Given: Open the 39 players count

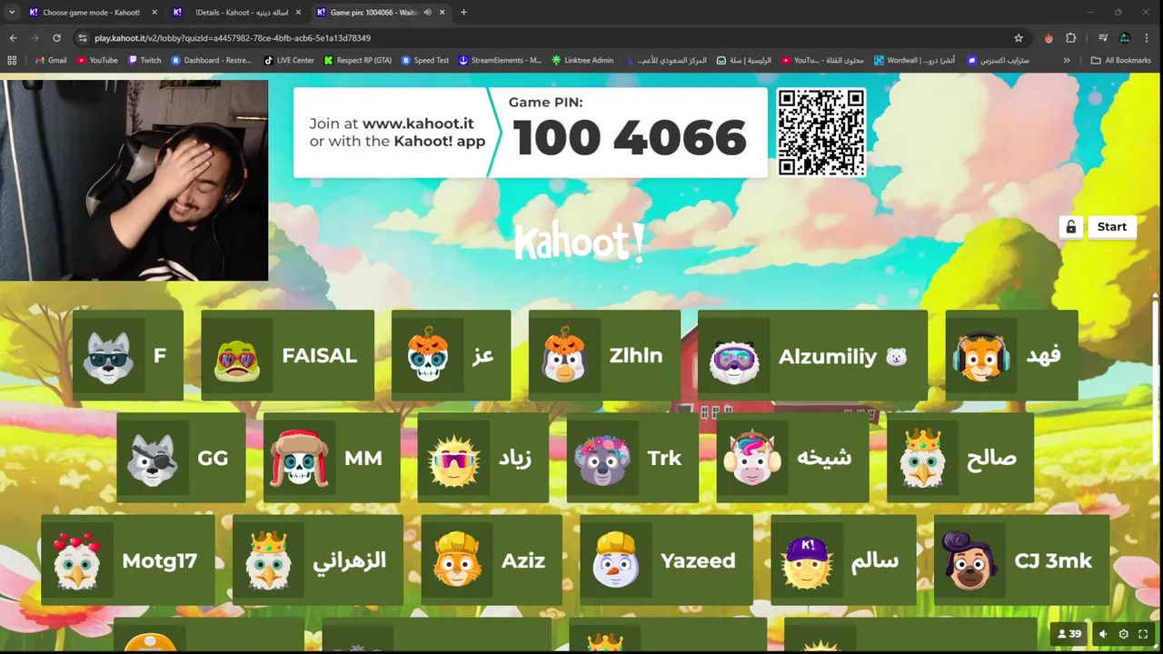Looking at the screenshot, I should click(1070, 634).
